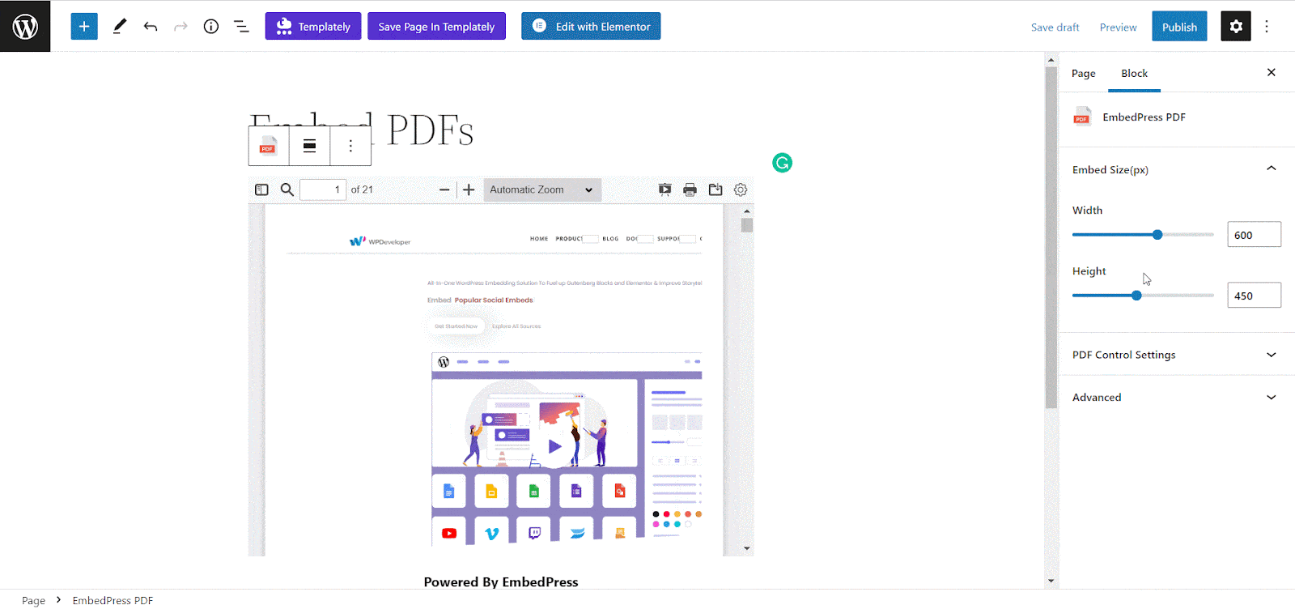Image resolution: width=1295 pixels, height=609 pixels.
Task: Zoom in the PDF with plus
Action: point(469,190)
